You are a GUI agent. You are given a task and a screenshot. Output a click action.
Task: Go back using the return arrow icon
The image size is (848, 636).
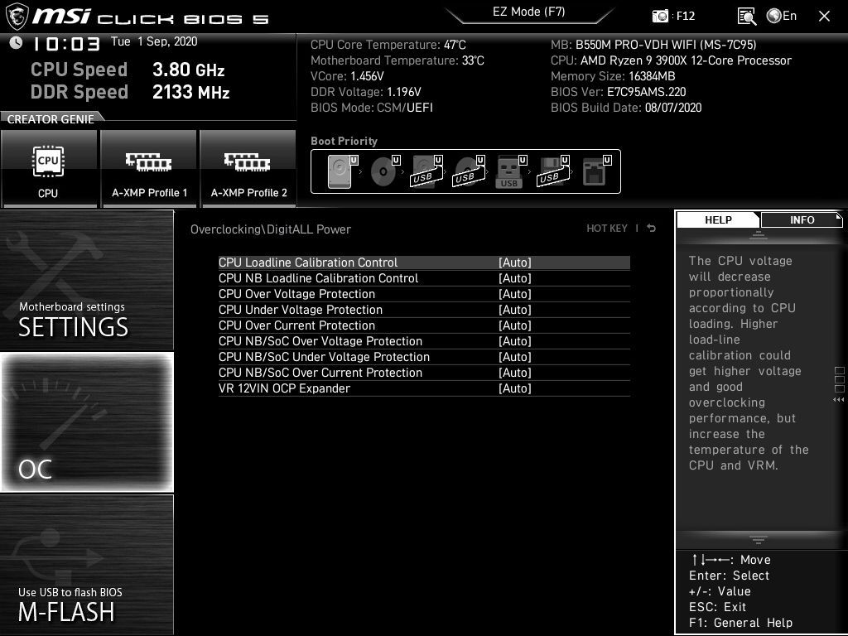pyautogui.click(x=651, y=229)
